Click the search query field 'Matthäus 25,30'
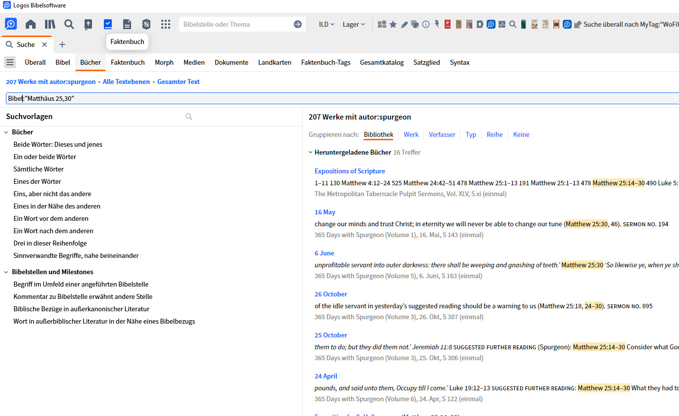The width and height of the screenshot is (679, 416). pyautogui.click(x=342, y=98)
